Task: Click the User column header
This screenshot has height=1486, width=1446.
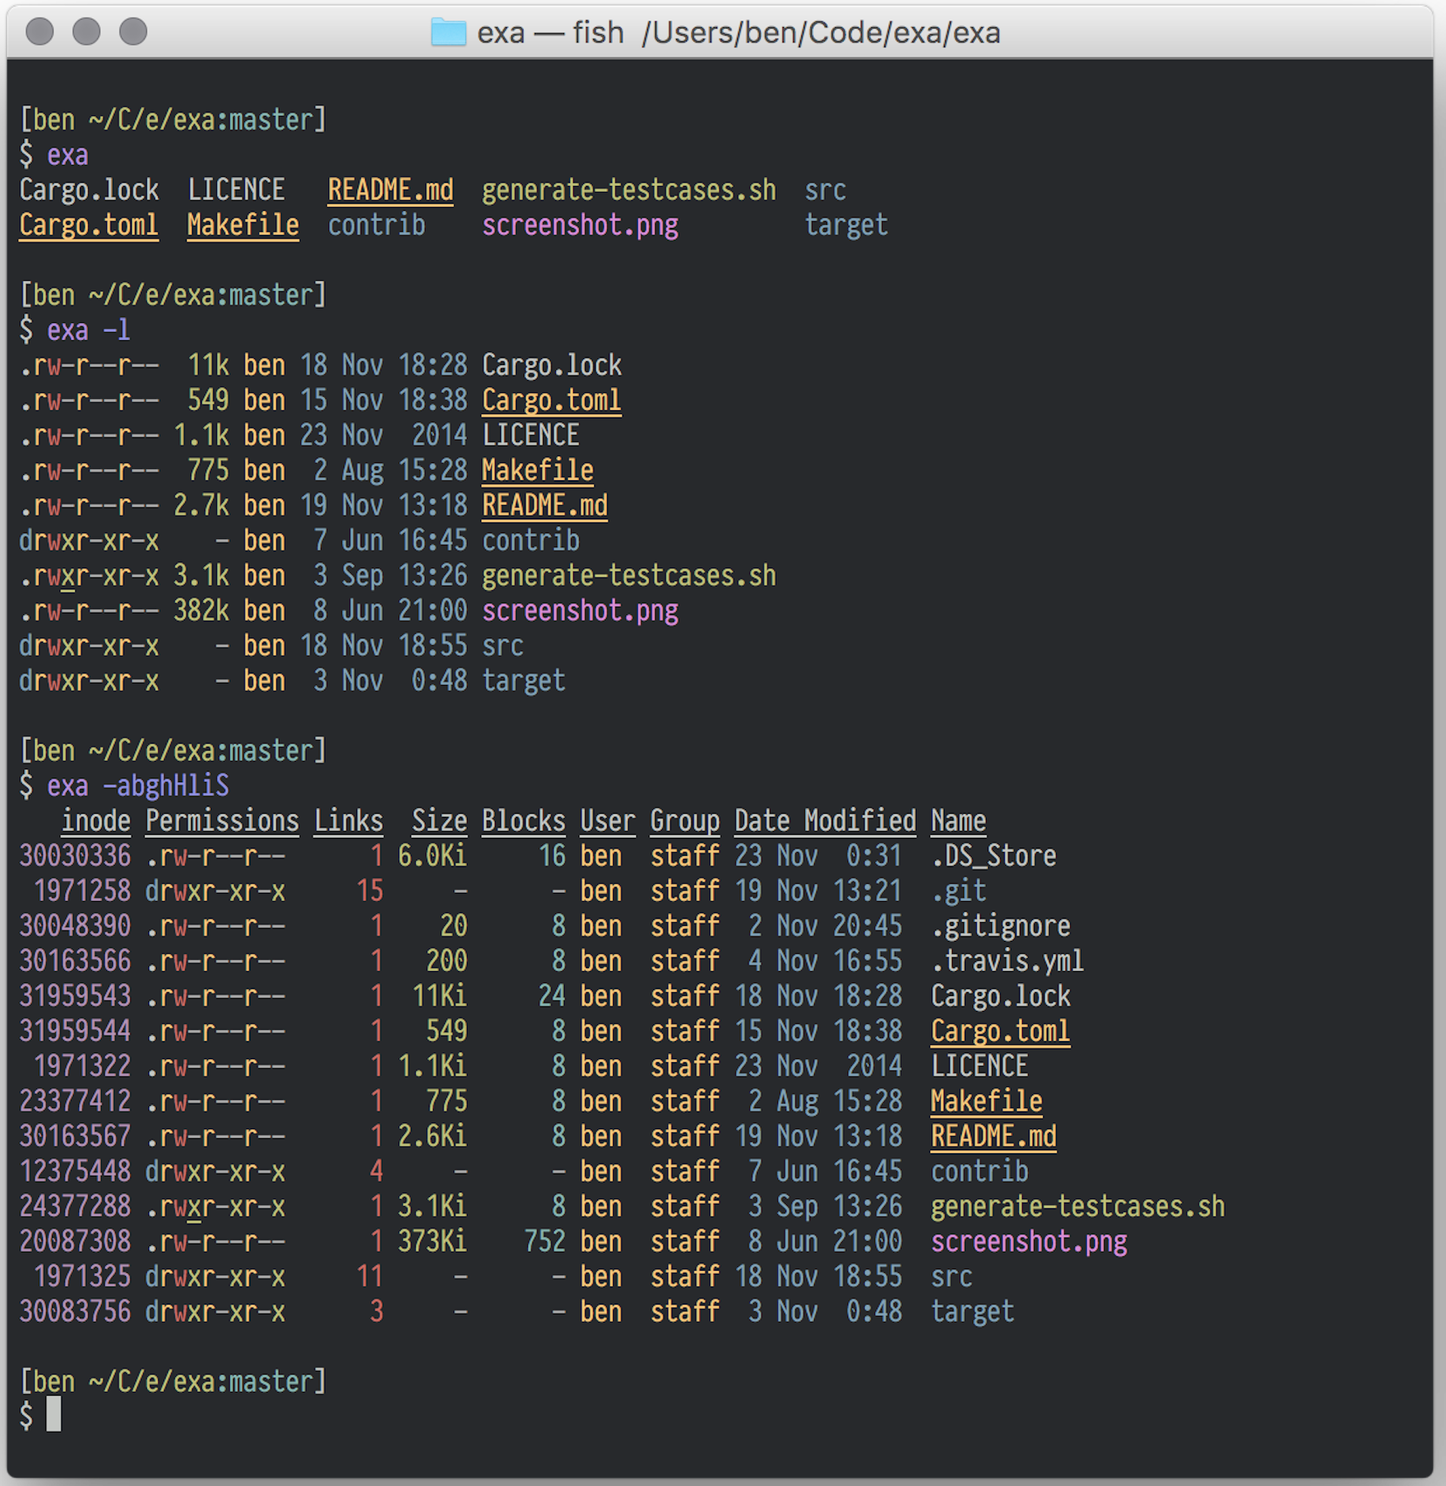Action: [606, 820]
